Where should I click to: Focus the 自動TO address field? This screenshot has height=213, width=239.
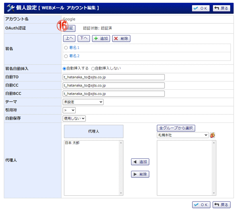114,77
